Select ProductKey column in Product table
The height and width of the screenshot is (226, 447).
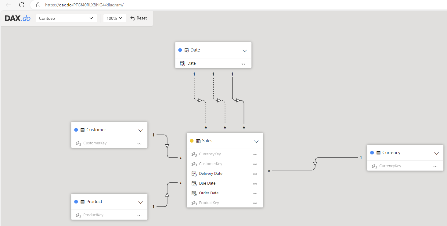click(109, 215)
